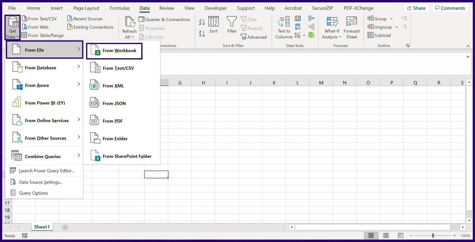Toggle the Filter funnel button

(x=232, y=25)
